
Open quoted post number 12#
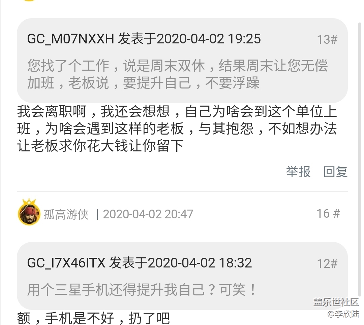pos(327,263)
